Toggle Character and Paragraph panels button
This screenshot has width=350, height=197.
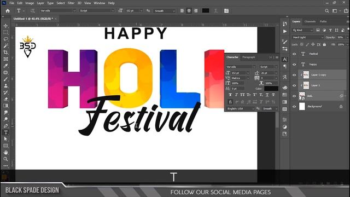pyautogui.click(x=226, y=11)
